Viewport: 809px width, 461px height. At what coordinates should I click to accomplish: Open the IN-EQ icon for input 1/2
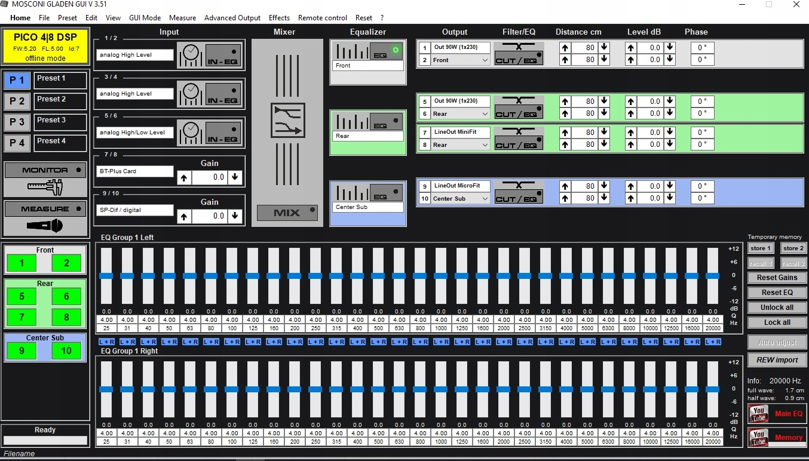click(x=223, y=55)
